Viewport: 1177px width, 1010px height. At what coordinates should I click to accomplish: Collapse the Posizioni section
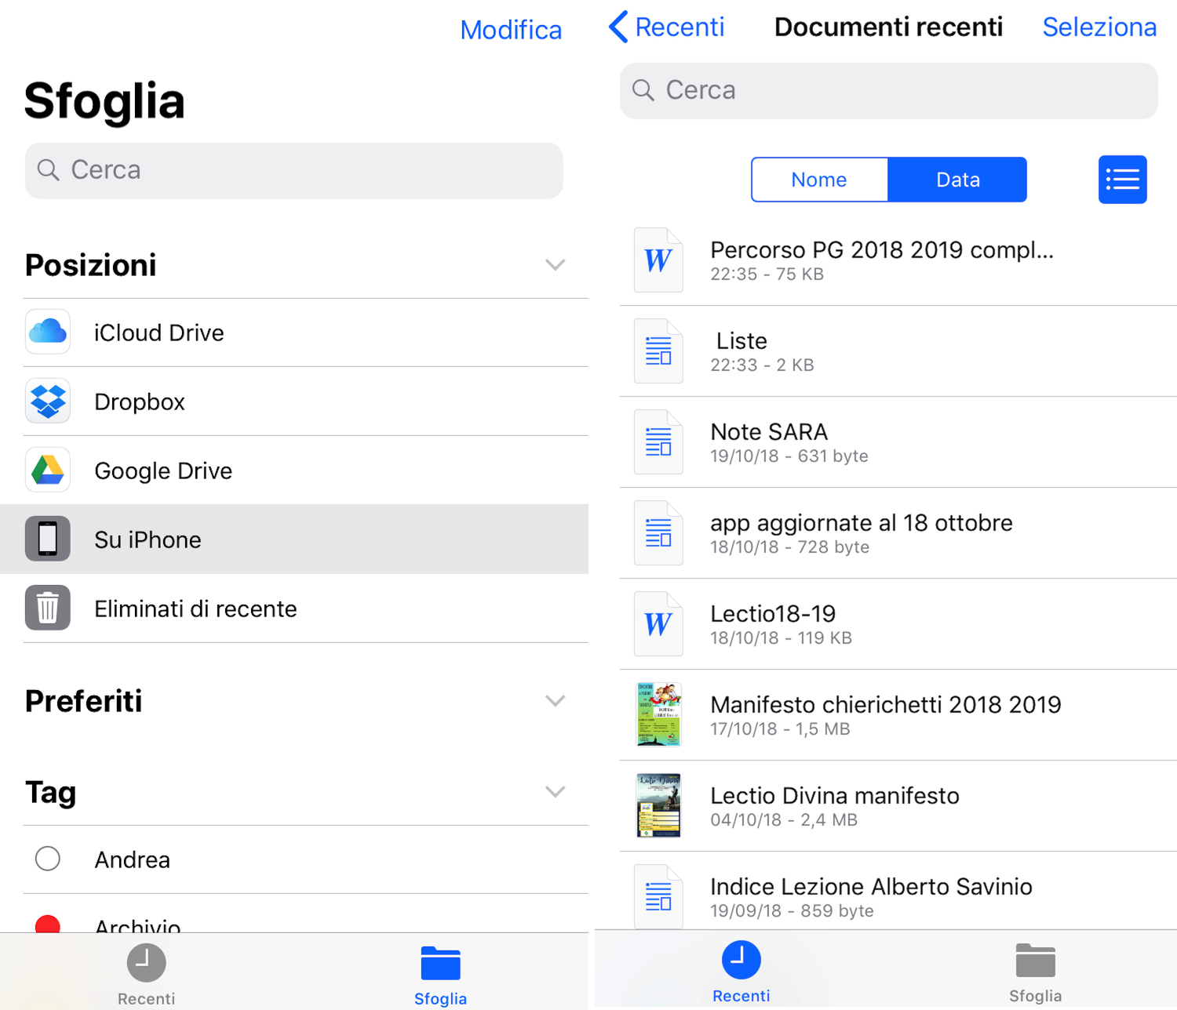click(x=555, y=265)
